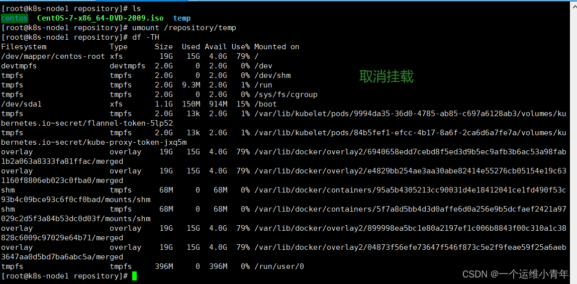Click the 'bernetes.io~secret/kube-proxy-token-jxq5m' line
This screenshot has width=577, height=284.
tap(94, 142)
